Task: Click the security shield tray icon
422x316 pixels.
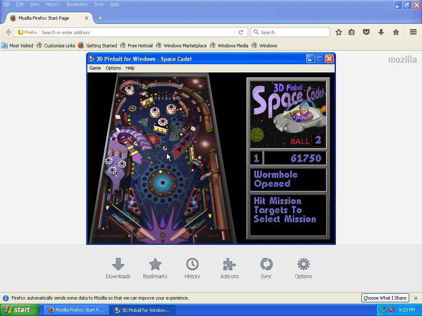Action: [x=392, y=310]
